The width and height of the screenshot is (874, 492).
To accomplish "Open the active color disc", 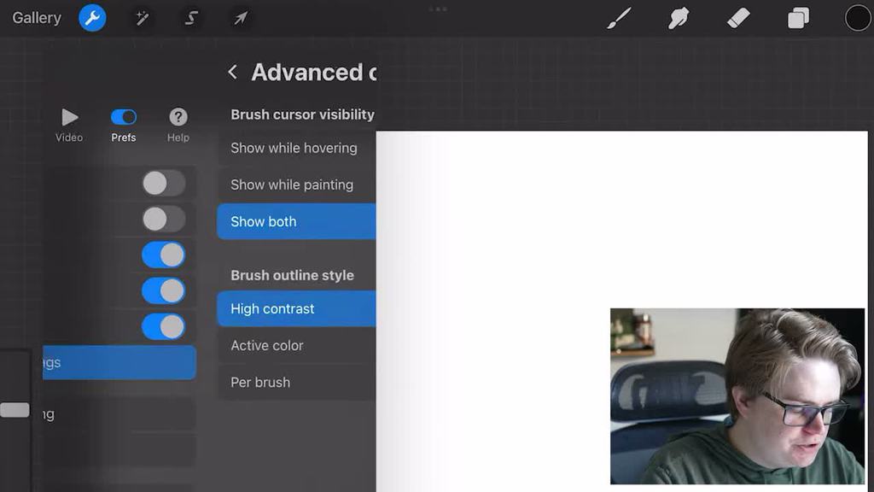I will pos(857,18).
